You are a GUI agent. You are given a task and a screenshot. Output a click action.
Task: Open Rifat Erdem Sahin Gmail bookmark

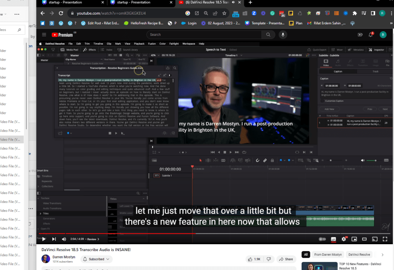[326, 23]
